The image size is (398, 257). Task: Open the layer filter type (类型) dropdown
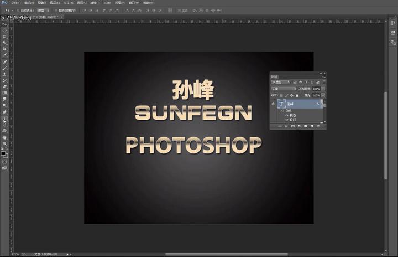[x=280, y=82]
